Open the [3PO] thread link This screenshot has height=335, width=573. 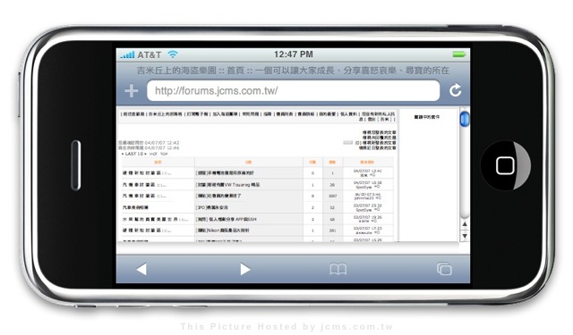212,207
